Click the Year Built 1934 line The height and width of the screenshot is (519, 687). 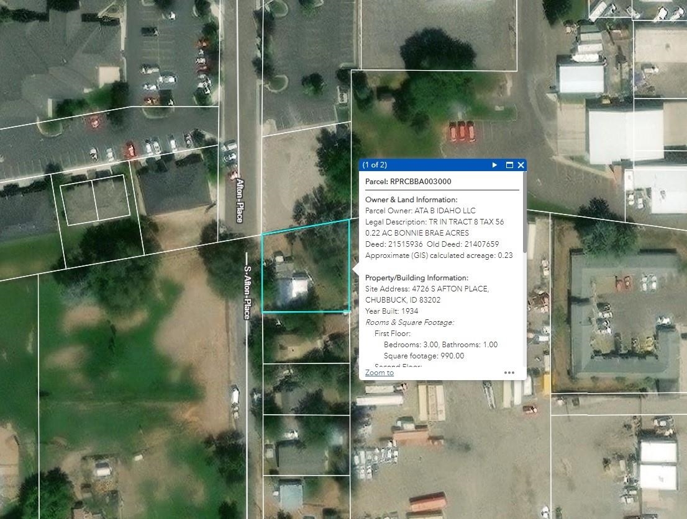391,311
